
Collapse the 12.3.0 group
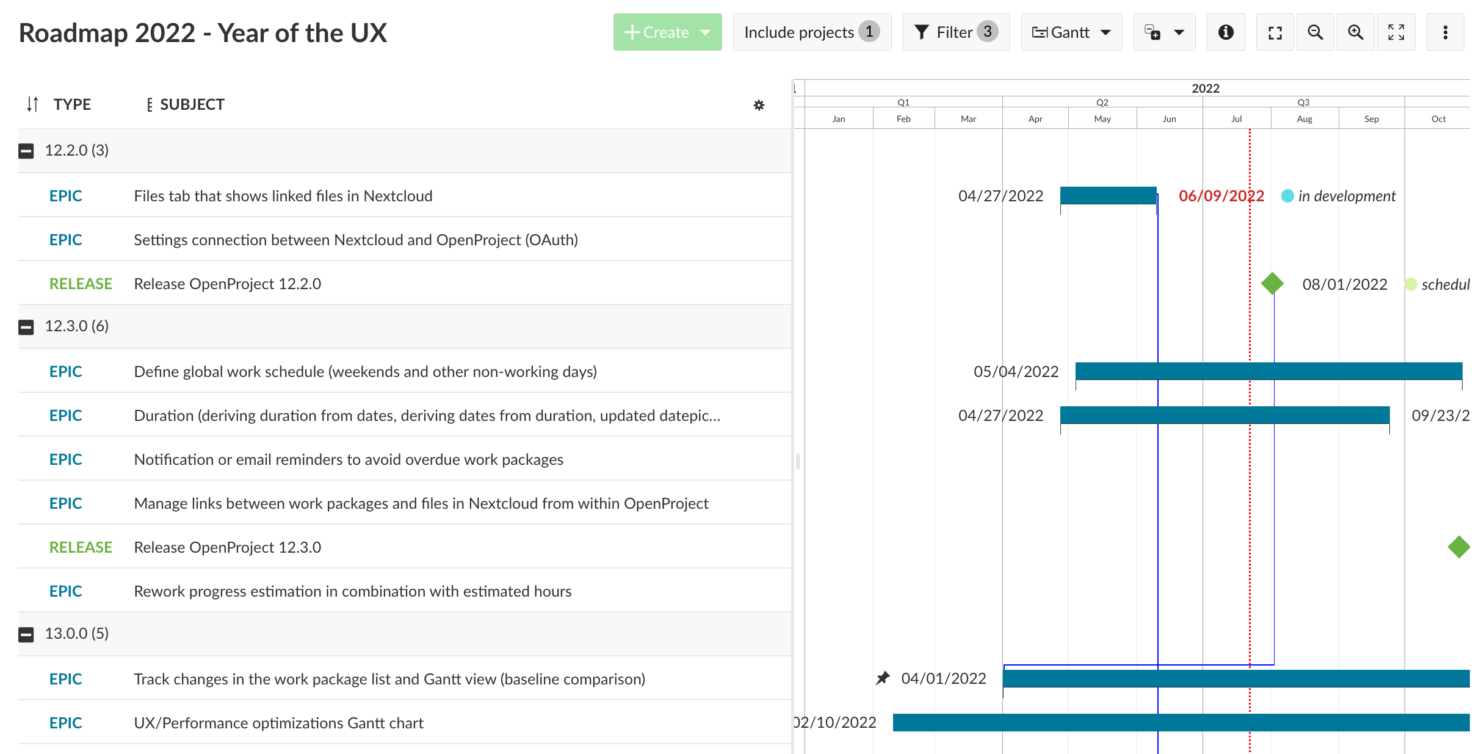pyautogui.click(x=26, y=326)
